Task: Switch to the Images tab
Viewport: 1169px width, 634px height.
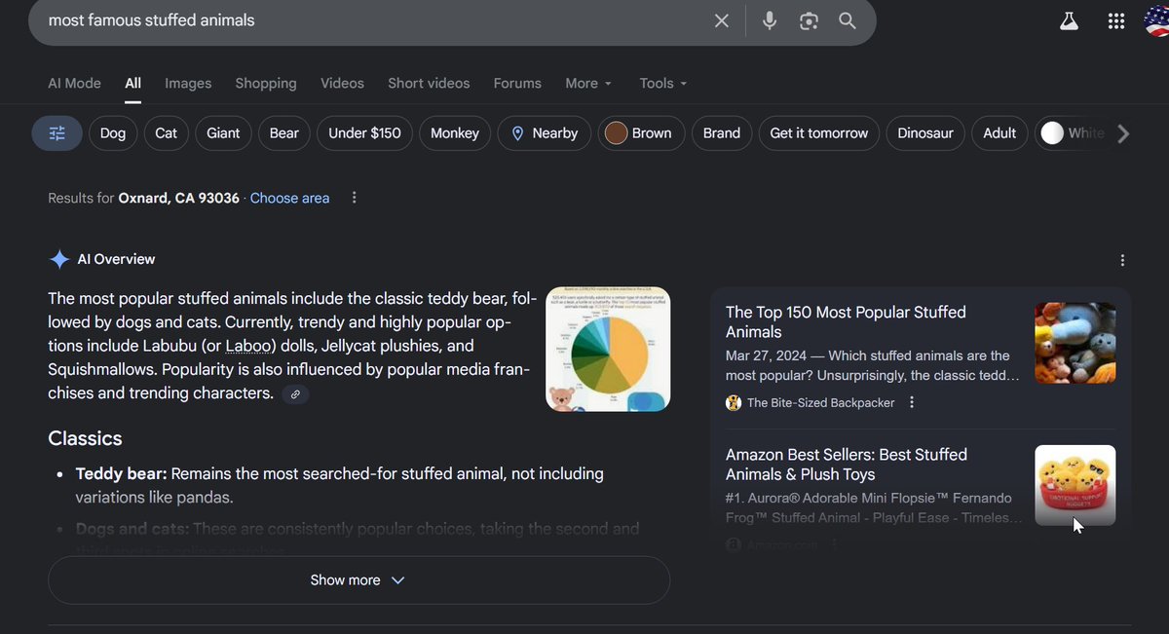Action: pyautogui.click(x=188, y=84)
